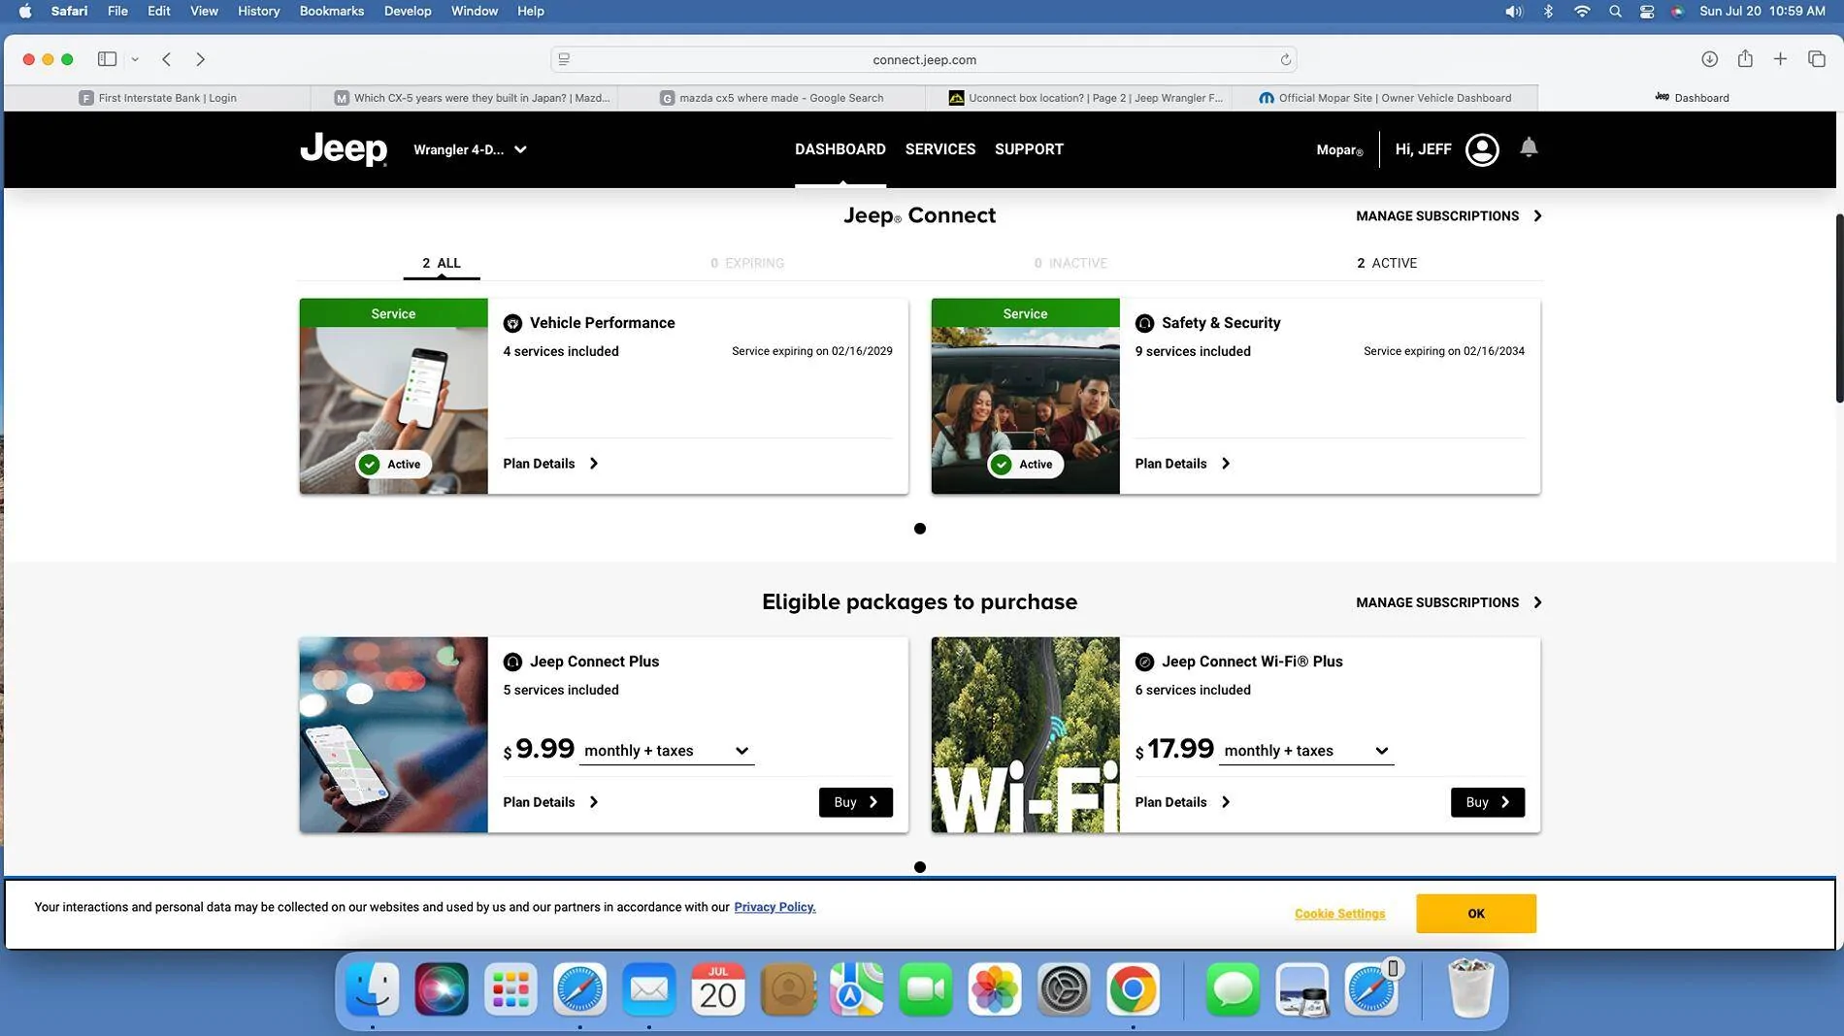
Task: Click the Jeep Connect Wi-Fi Plus icon
Action: click(1144, 662)
